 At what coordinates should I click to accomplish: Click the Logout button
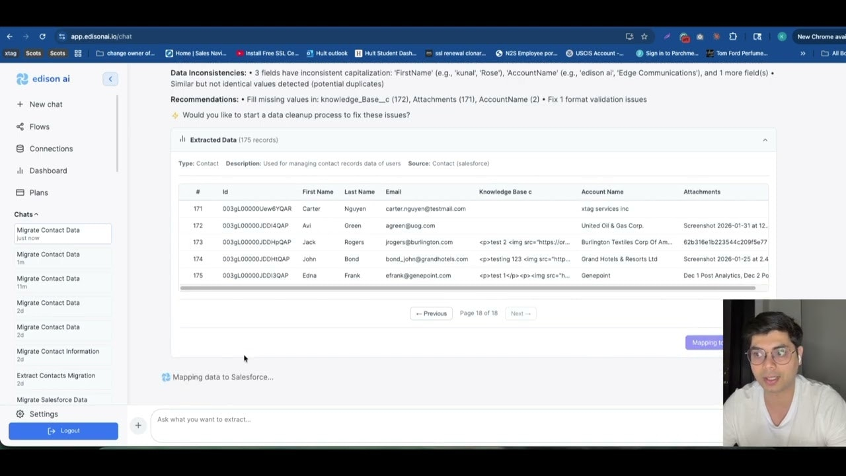63,431
